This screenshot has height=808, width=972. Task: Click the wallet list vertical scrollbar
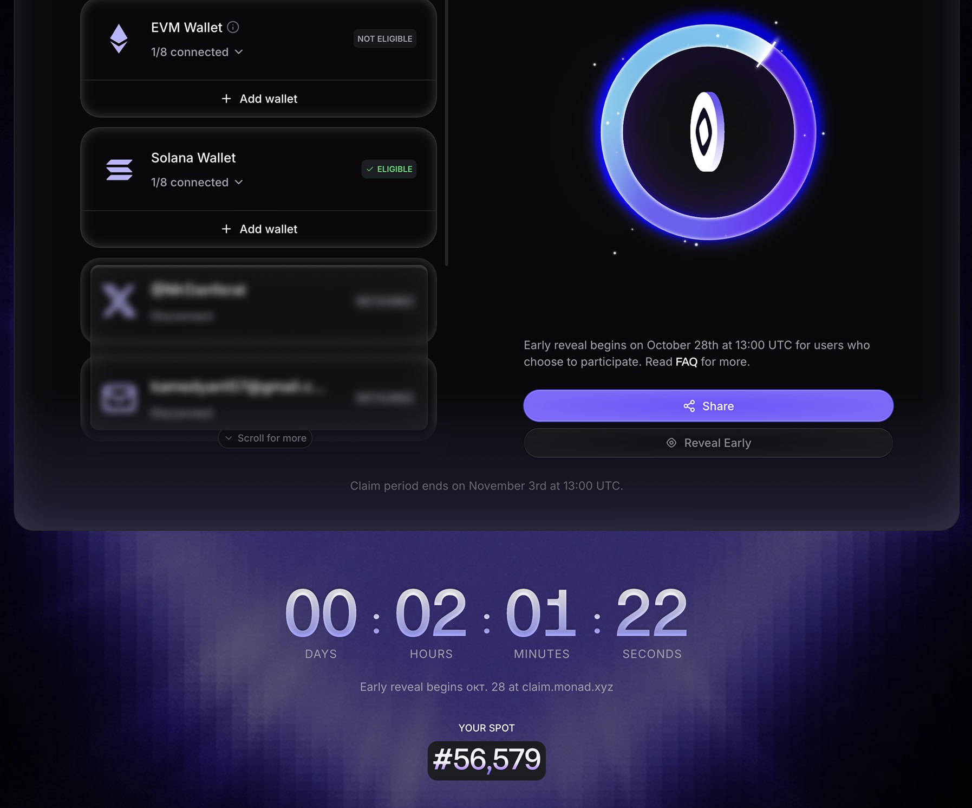tap(446, 133)
